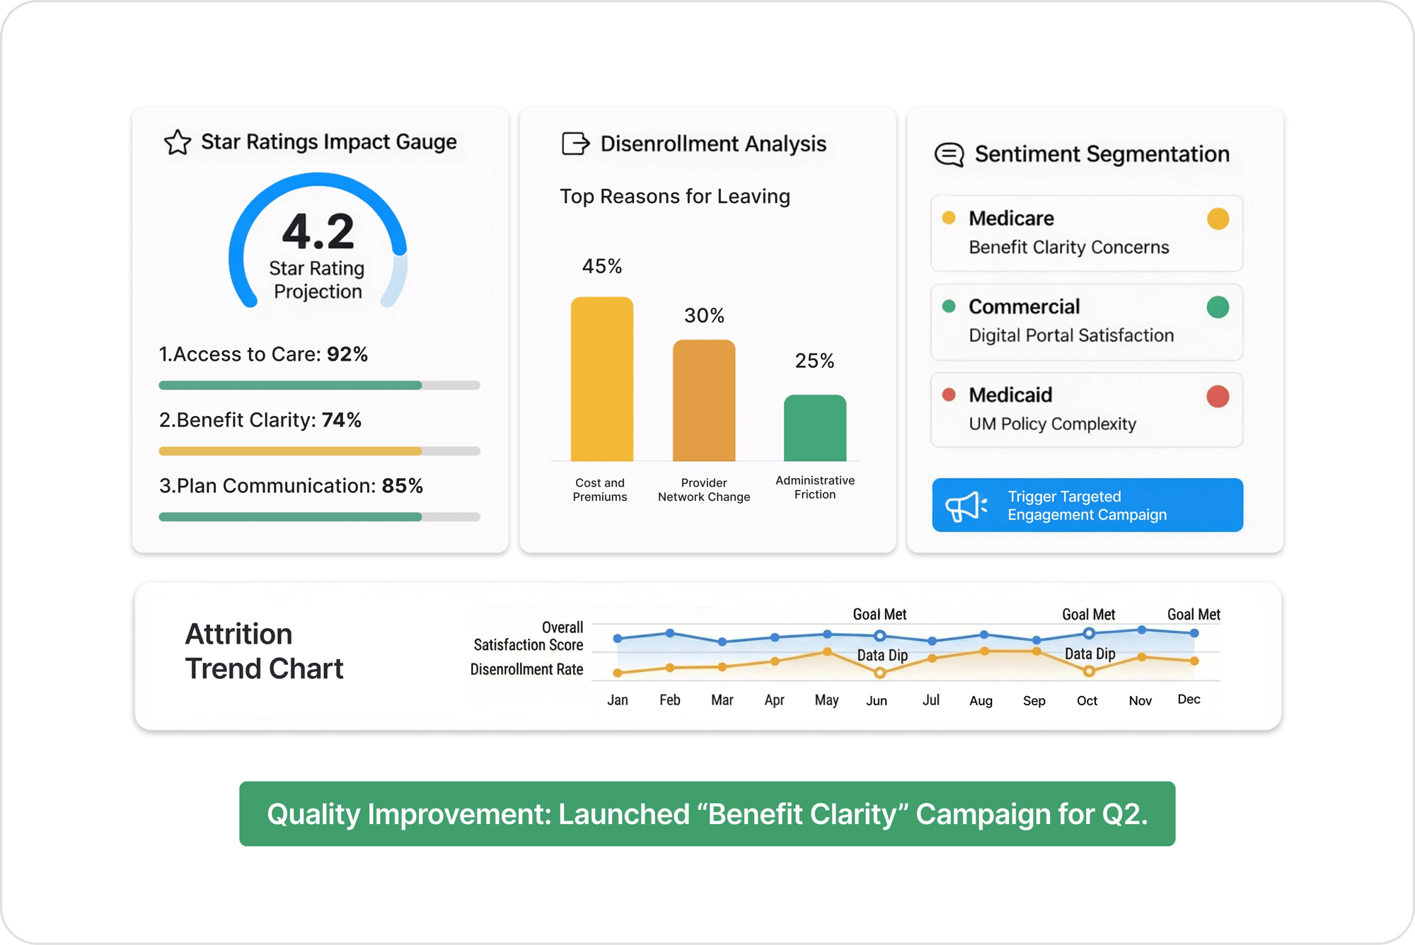Image resolution: width=1415 pixels, height=945 pixels.
Task: Click the June Goal Met marker on blue line
Action: [879, 635]
